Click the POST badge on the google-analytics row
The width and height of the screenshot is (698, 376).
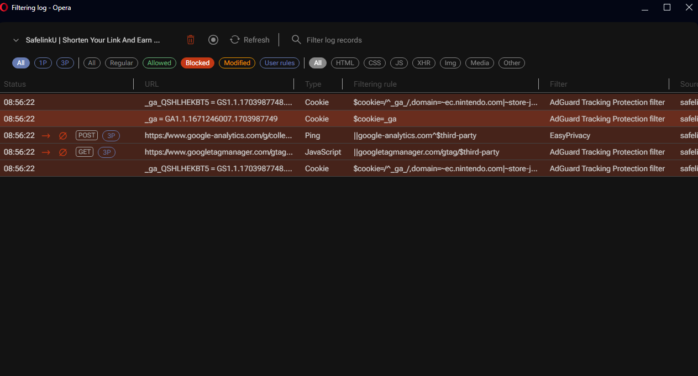coord(86,135)
